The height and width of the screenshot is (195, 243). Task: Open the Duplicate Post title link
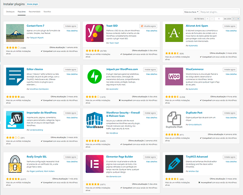point(194,113)
